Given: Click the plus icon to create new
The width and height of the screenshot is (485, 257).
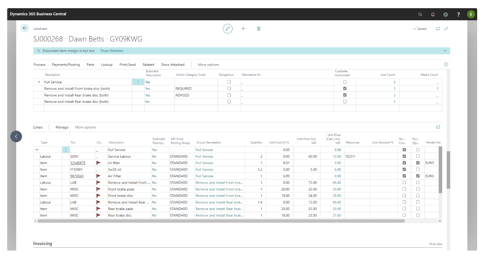Looking at the screenshot, I should click(x=243, y=28).
